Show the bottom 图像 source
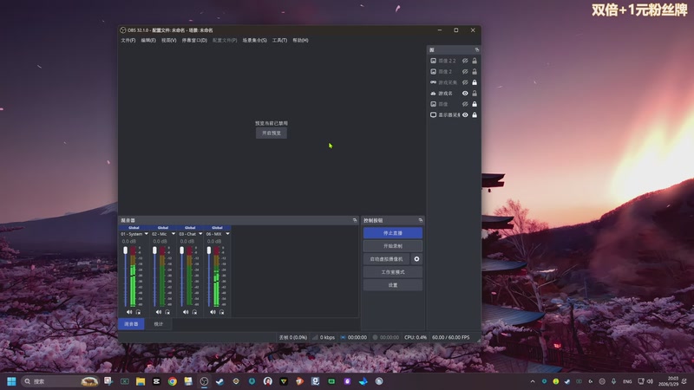Image resolution: width=694 pixels, height=390 pixels. (465, 104)
